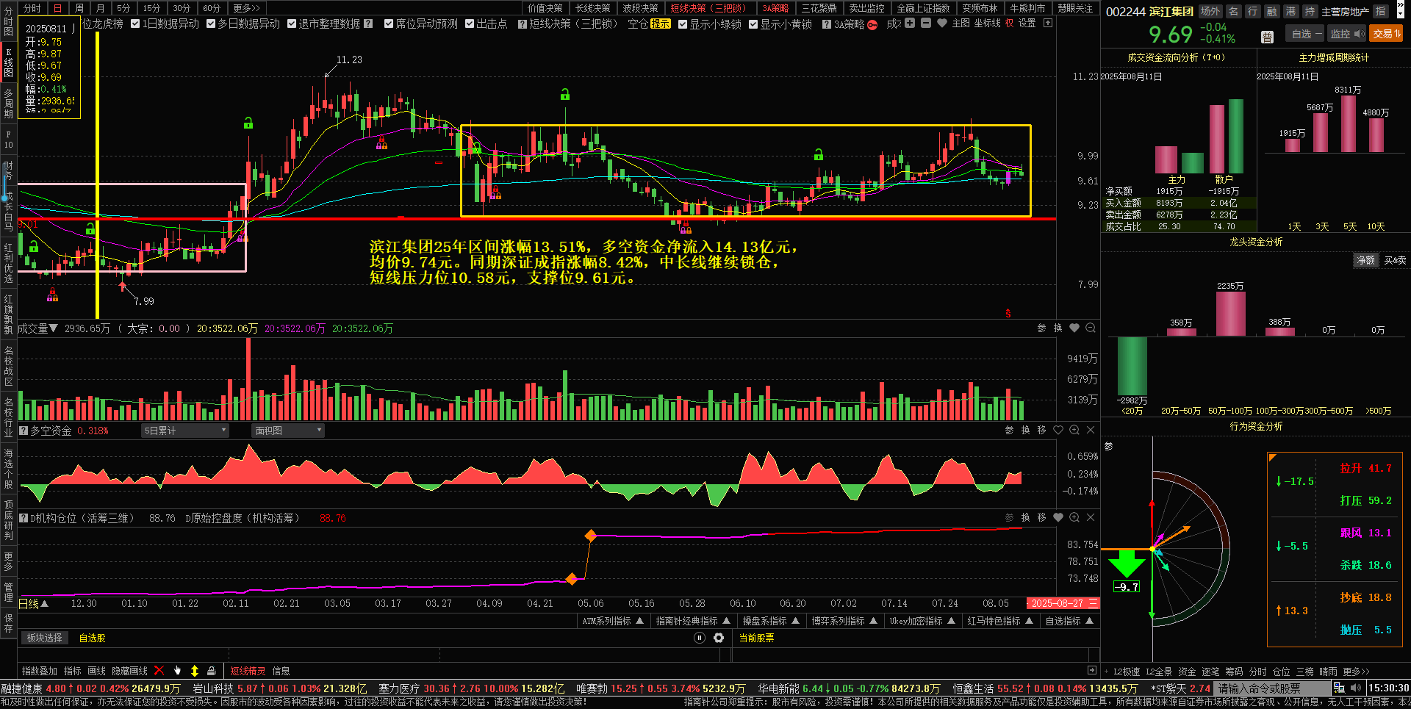Click the 监控 button
The width and height of the screenshot is (1411, 709).
tap(1346, 34)
